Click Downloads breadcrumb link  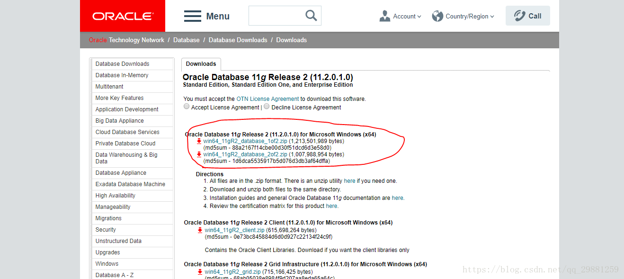click(x=291, y=40)
